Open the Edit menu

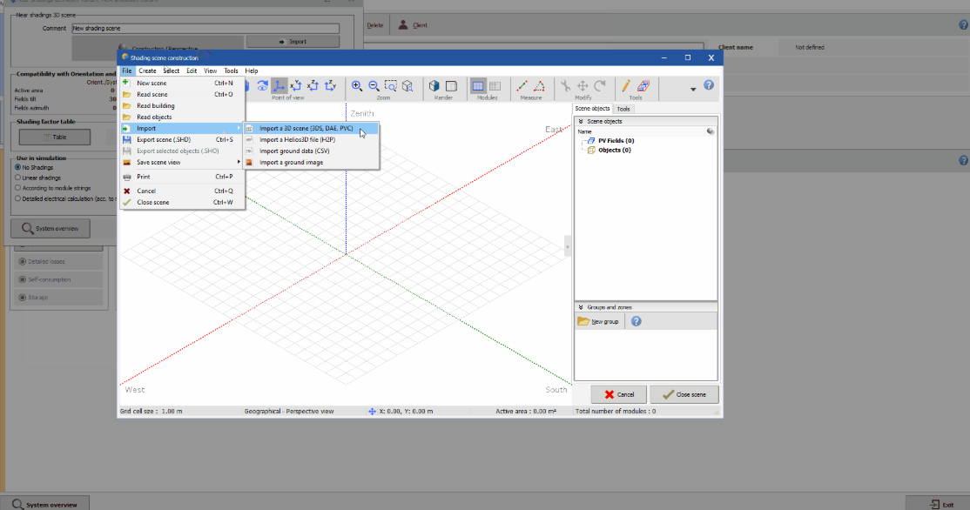(x=192, y=71)
